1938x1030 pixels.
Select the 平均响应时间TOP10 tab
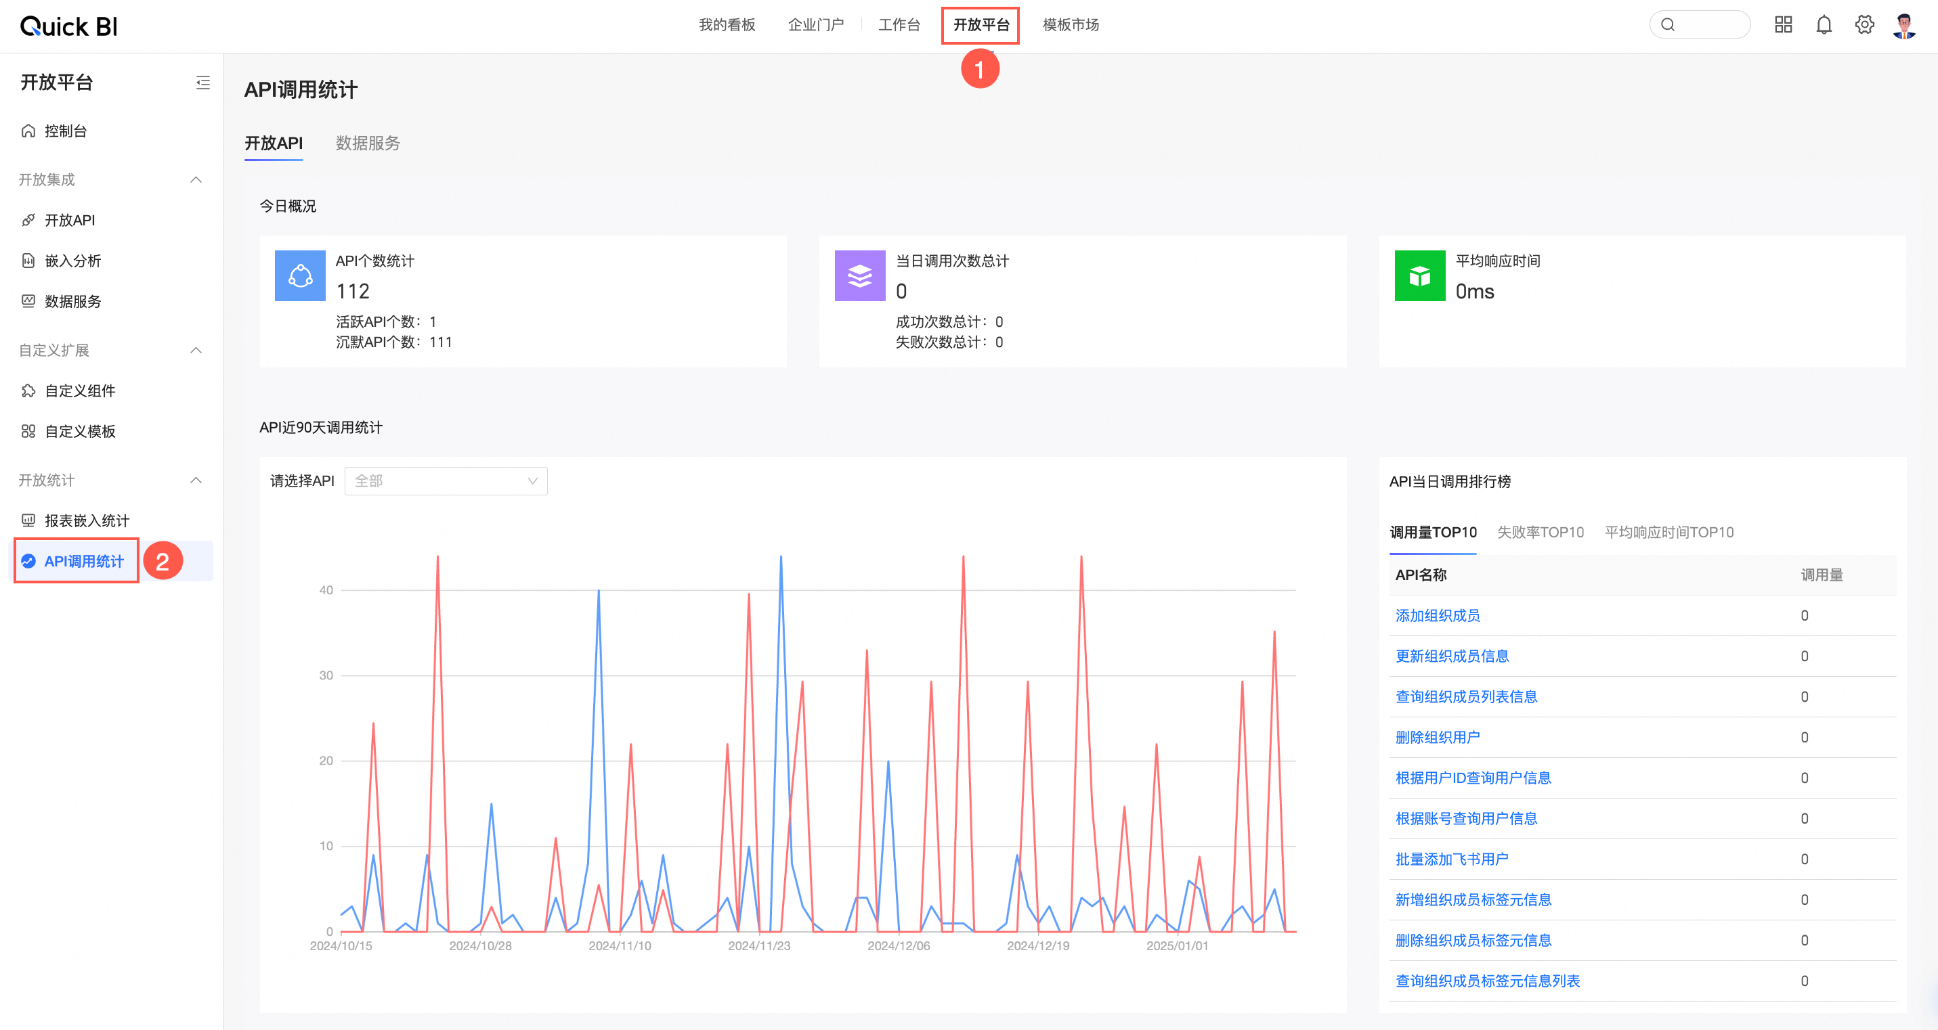1668,533
